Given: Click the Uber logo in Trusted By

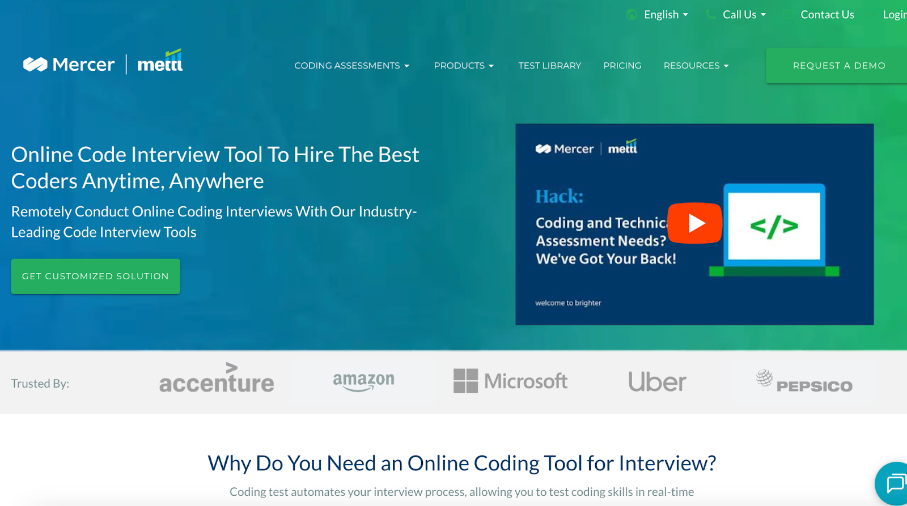Looking at the screenshot, I should point(657,382).
